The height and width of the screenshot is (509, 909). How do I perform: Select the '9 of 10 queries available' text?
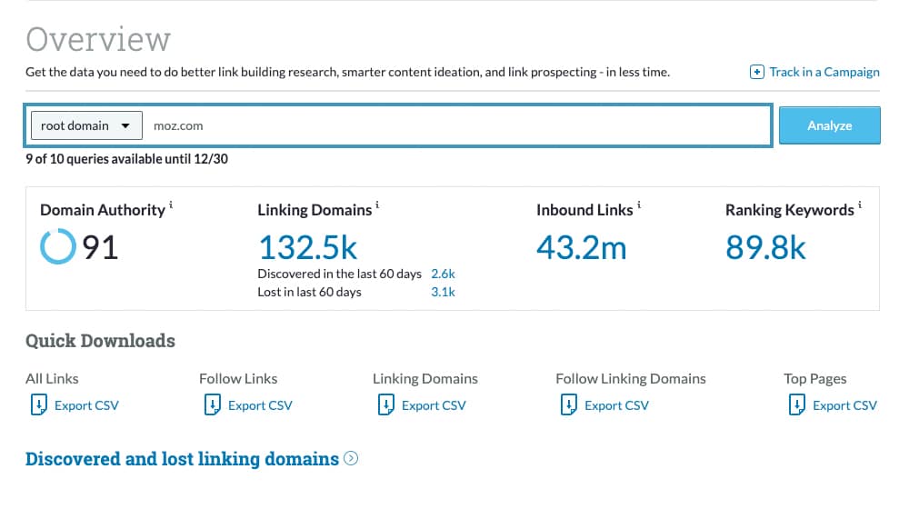[126, 159]
